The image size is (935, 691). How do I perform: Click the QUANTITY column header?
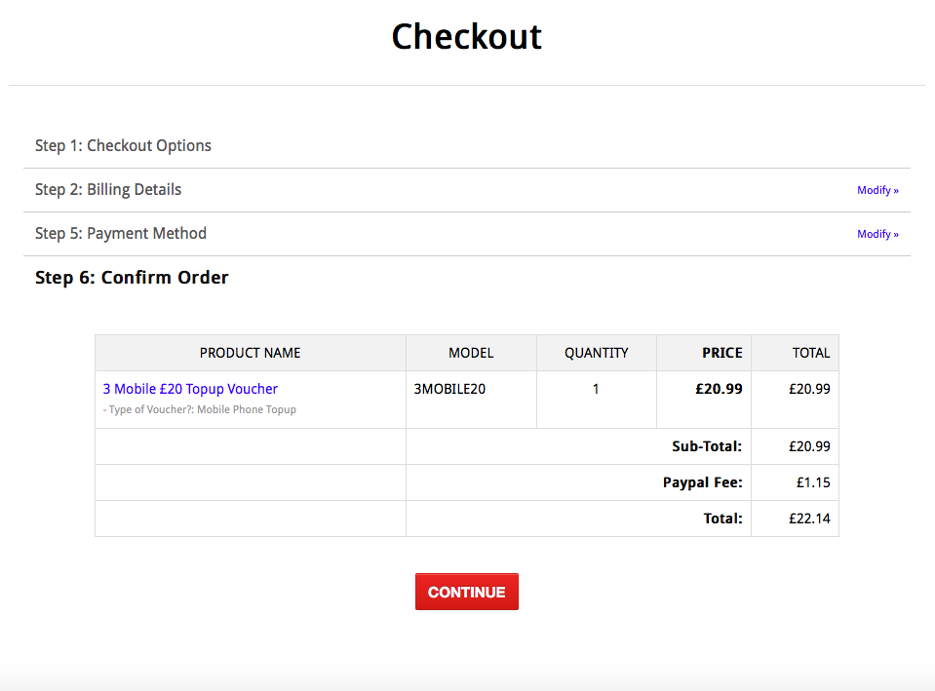click(x=597, y=353)
